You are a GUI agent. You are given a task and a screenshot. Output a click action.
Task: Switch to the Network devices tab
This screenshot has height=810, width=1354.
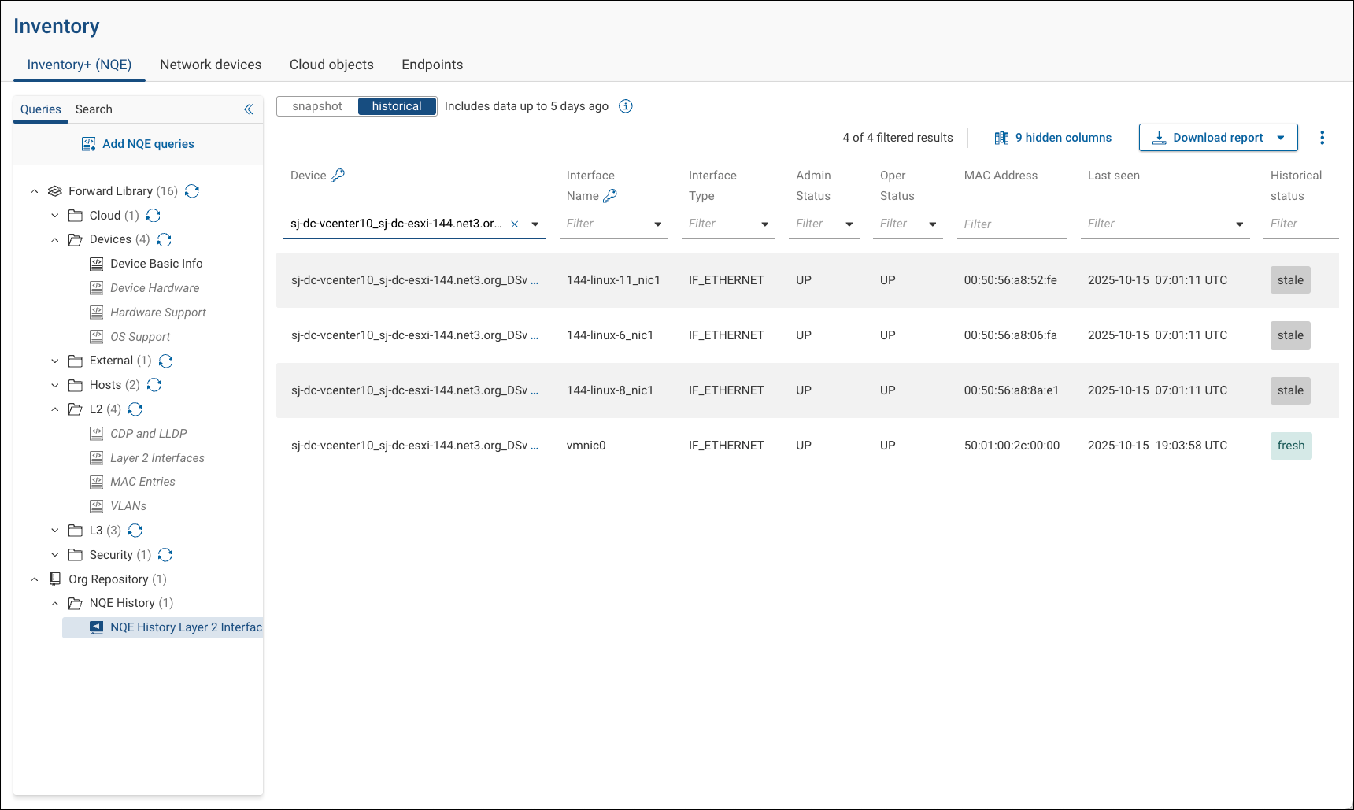pyautogui.click(x=210, y=65)
